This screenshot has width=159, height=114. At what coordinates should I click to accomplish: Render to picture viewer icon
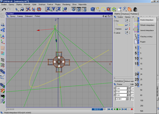[x=79, y=9]
